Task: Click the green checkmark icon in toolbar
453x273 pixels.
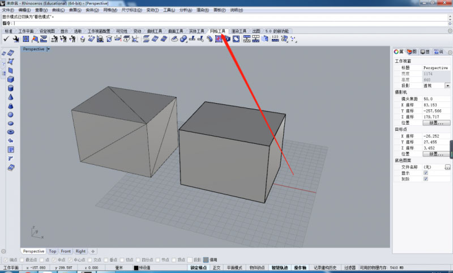Action: tap(6, 39)
